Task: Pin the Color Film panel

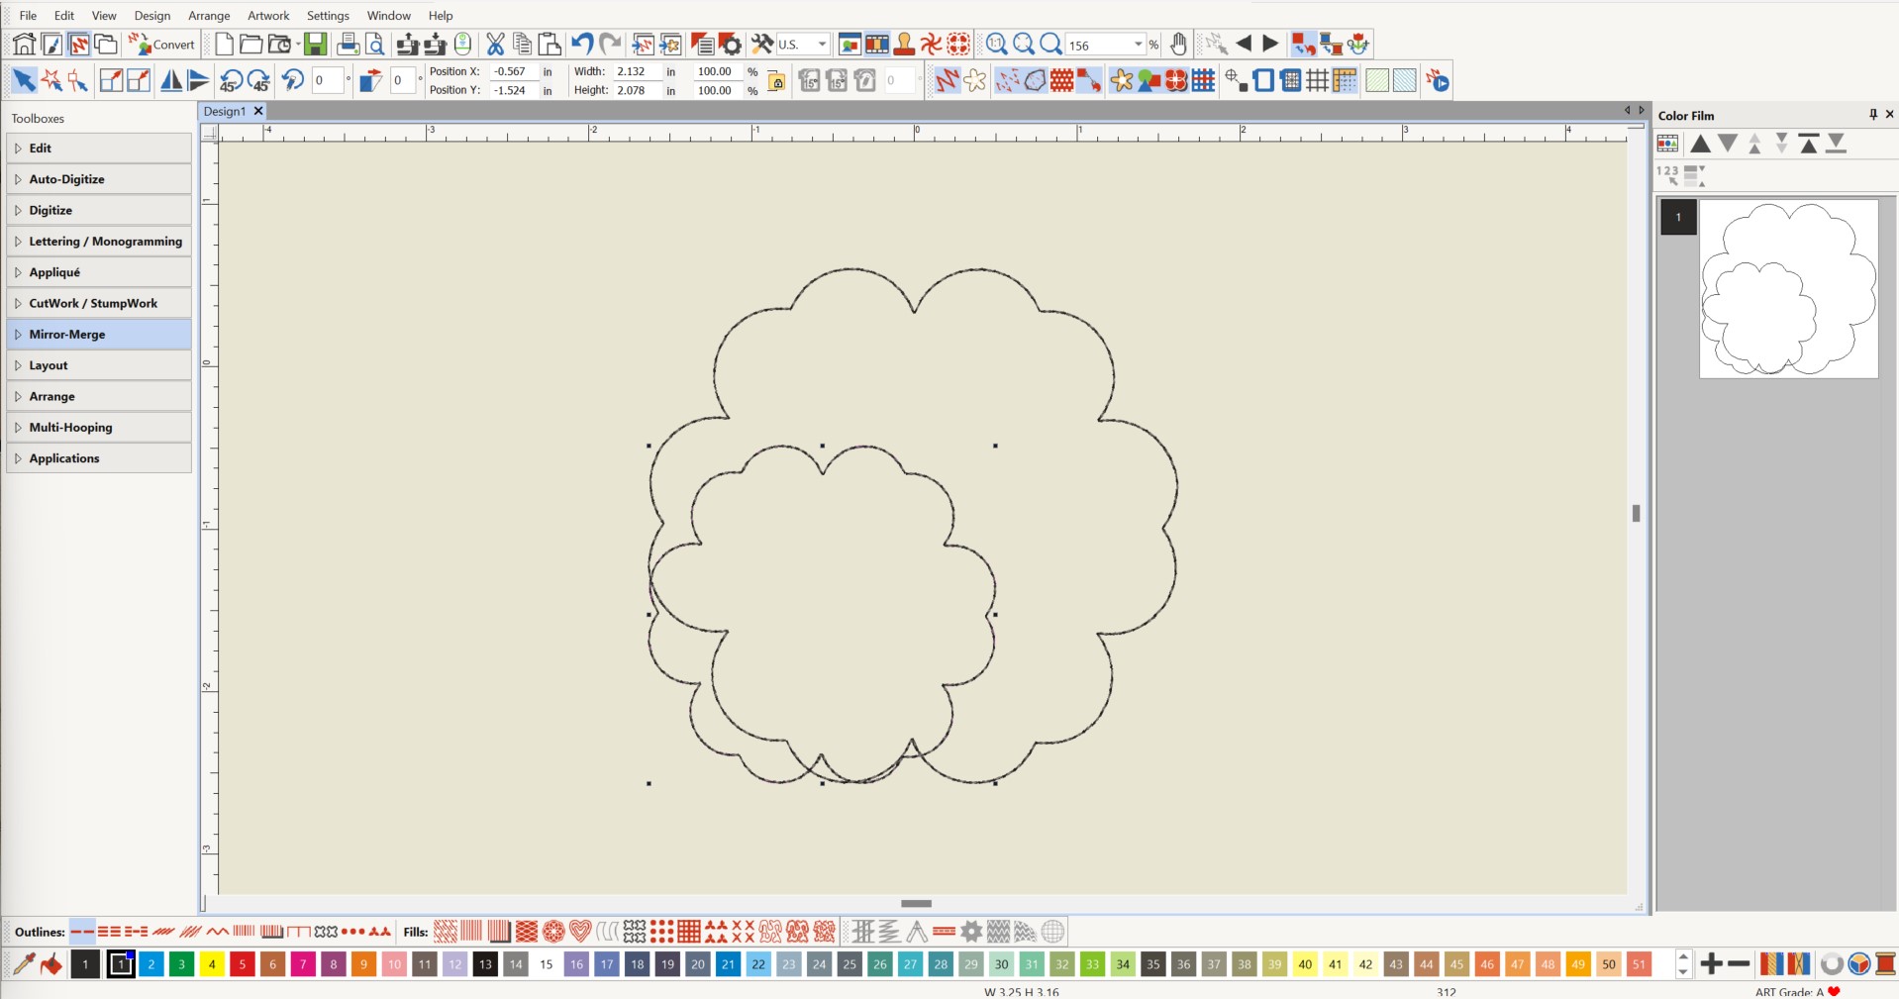Action: tap(1872, 115)
